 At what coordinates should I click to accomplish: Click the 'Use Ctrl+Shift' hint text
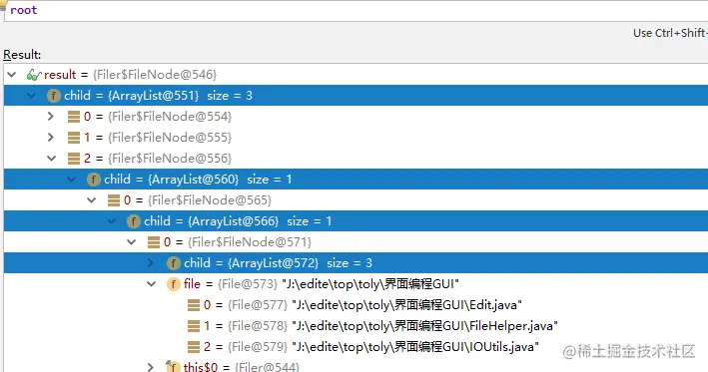[x=670, y=33]
